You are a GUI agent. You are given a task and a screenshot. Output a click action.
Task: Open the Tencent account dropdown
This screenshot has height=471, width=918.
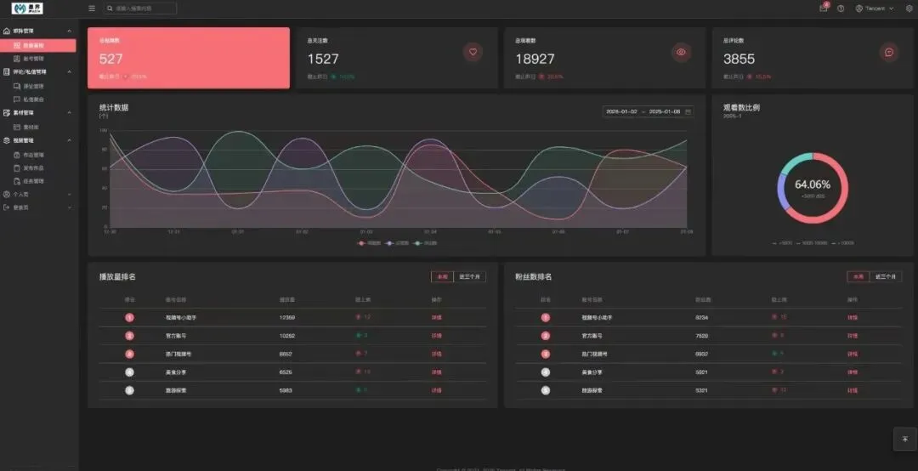coord(875,9)
